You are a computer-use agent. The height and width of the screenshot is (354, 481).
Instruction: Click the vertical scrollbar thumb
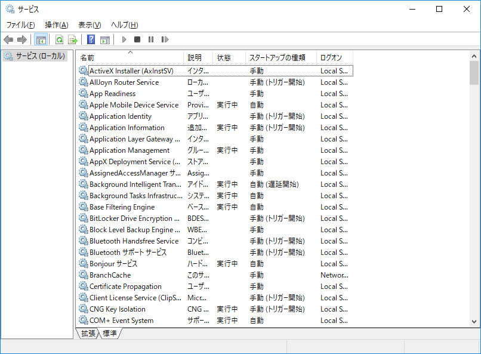coord(474,72)
